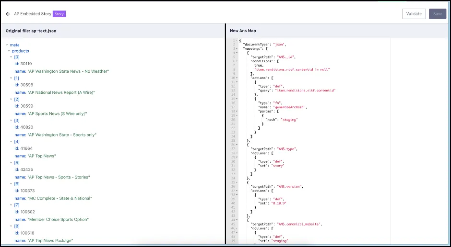Collapse product item [1]

pos(11,78)
